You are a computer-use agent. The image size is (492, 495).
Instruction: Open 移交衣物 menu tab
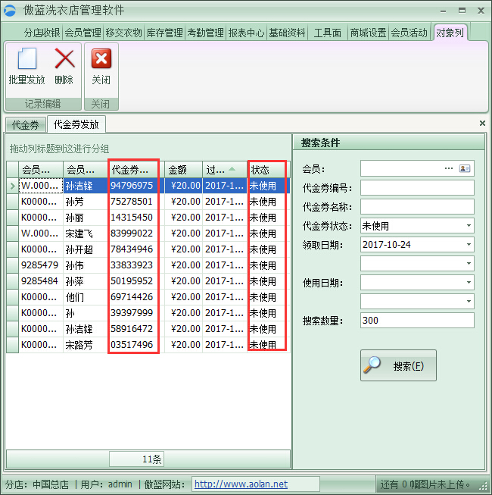(x=123, y=33)
